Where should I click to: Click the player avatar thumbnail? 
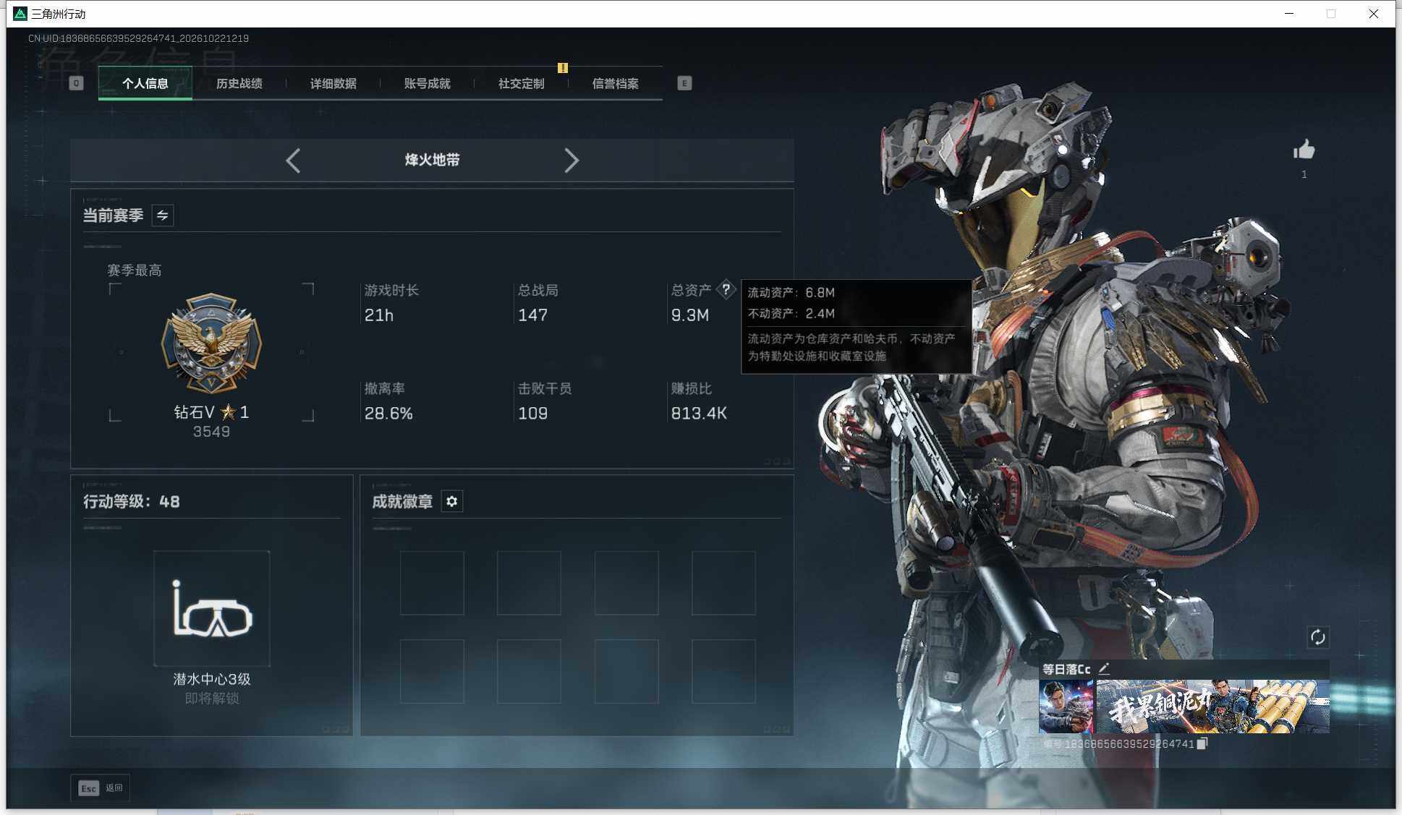[1066, 707]
